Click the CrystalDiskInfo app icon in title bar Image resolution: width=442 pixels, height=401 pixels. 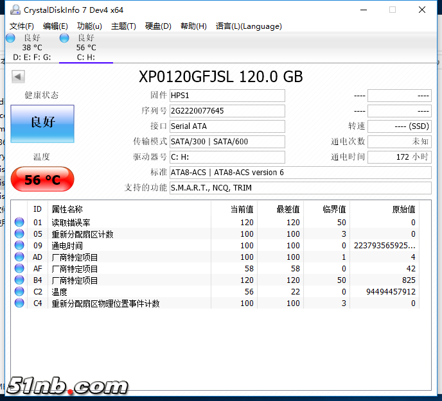[13, 10]
